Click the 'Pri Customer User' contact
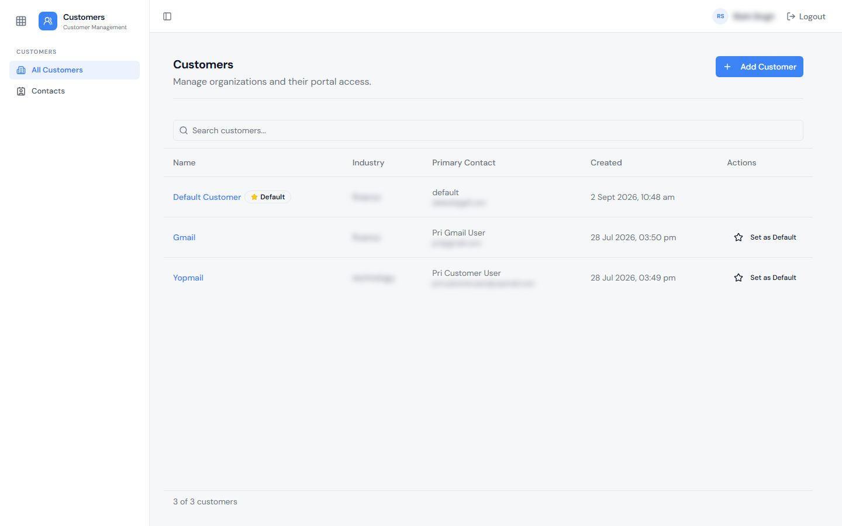The height and width of the screenshot is (526, 842). (467, 273)
